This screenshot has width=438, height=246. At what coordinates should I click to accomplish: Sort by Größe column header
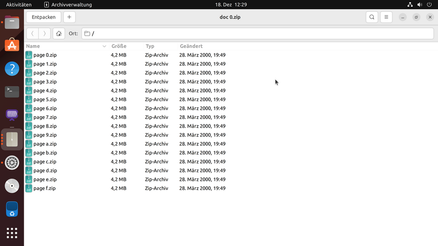pyautogui.click(x=119, y=46)
